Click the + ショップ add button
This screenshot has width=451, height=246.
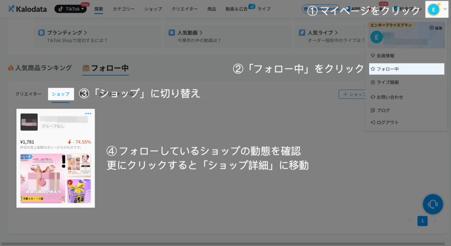(352, 94)
